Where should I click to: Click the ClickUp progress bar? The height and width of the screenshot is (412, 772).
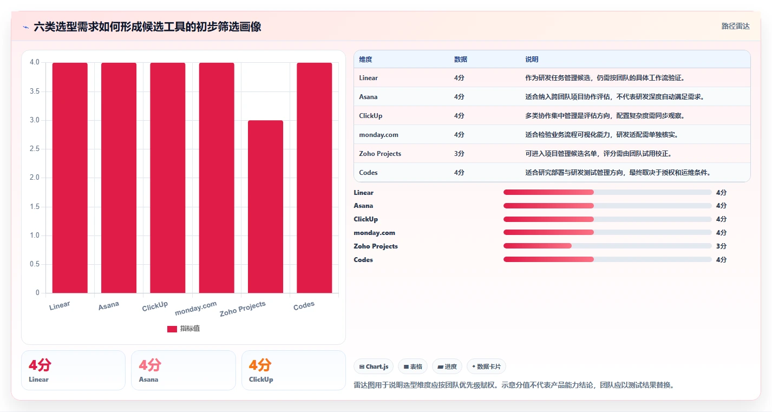607,219
